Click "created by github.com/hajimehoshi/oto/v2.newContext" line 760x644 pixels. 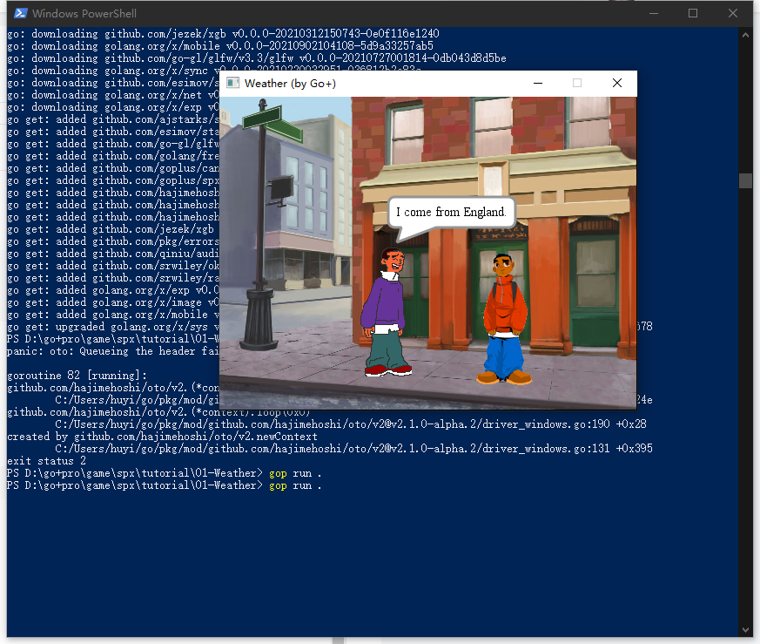tap(163, 437)
